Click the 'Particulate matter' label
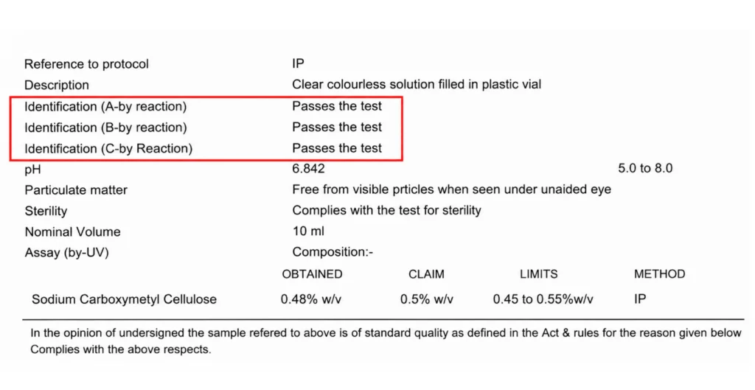The height and width of the screenshot is (390, 755). [76, 190]
